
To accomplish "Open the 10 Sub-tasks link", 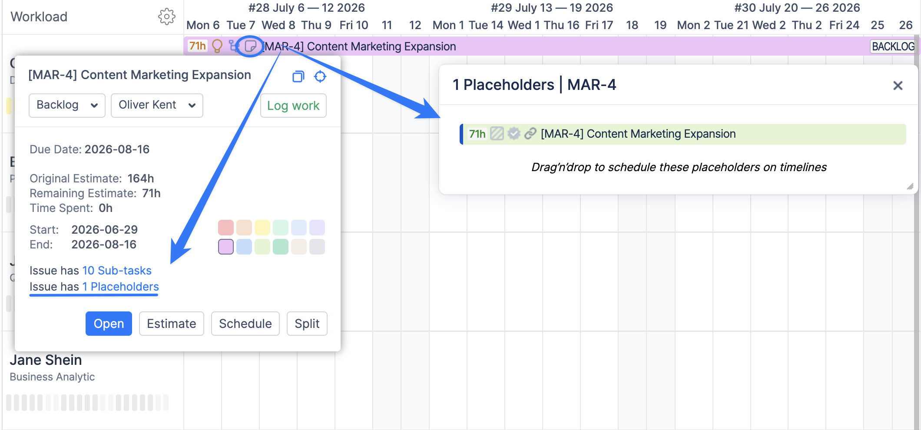I will pos(117,271).
